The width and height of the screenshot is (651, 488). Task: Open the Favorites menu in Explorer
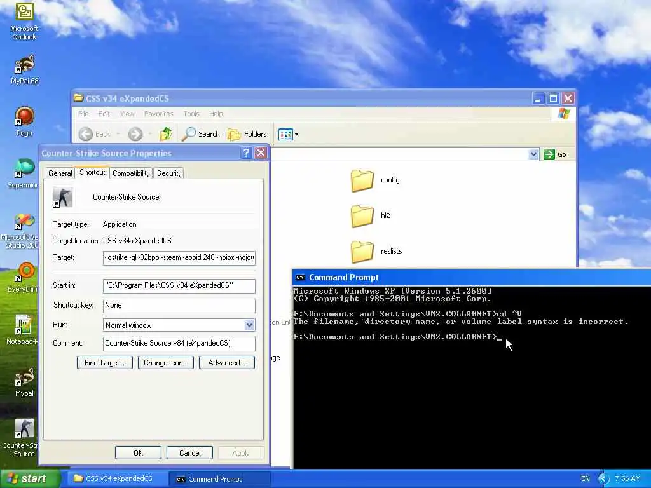[158, 114]
